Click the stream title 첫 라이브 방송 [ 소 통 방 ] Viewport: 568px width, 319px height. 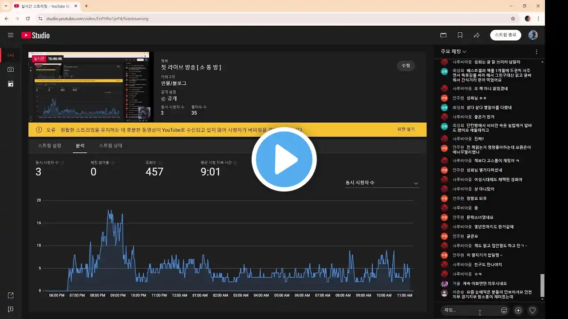(x=191, y=67)
